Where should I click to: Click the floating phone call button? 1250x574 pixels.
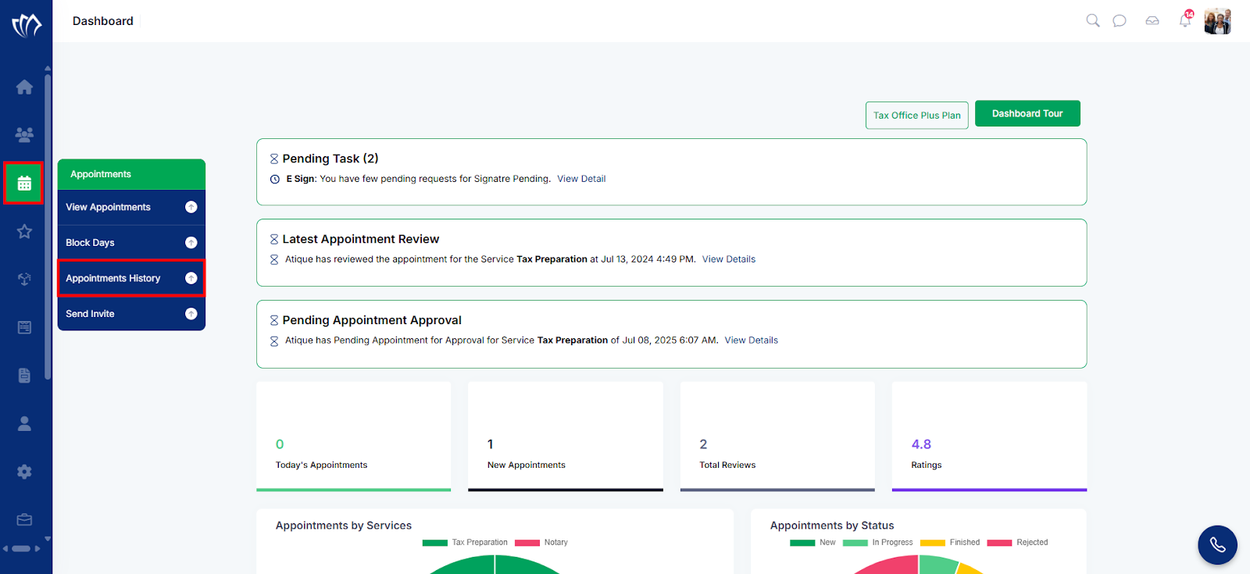click(x=1217, y=545)
